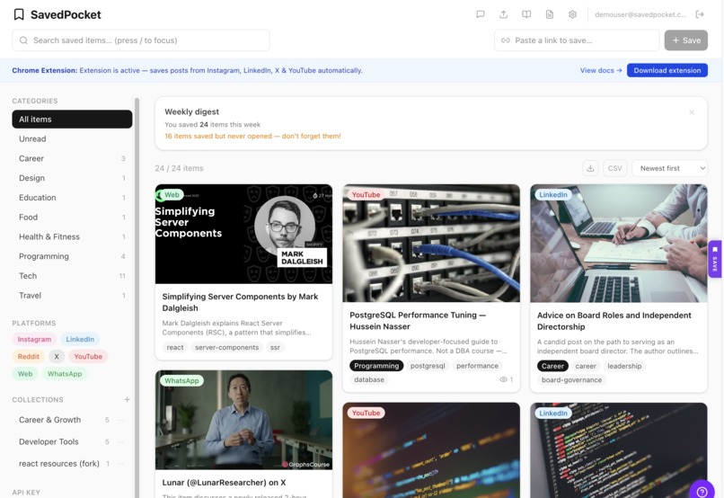Open the Design category
The image size is (724, 498).
(72, 178)
